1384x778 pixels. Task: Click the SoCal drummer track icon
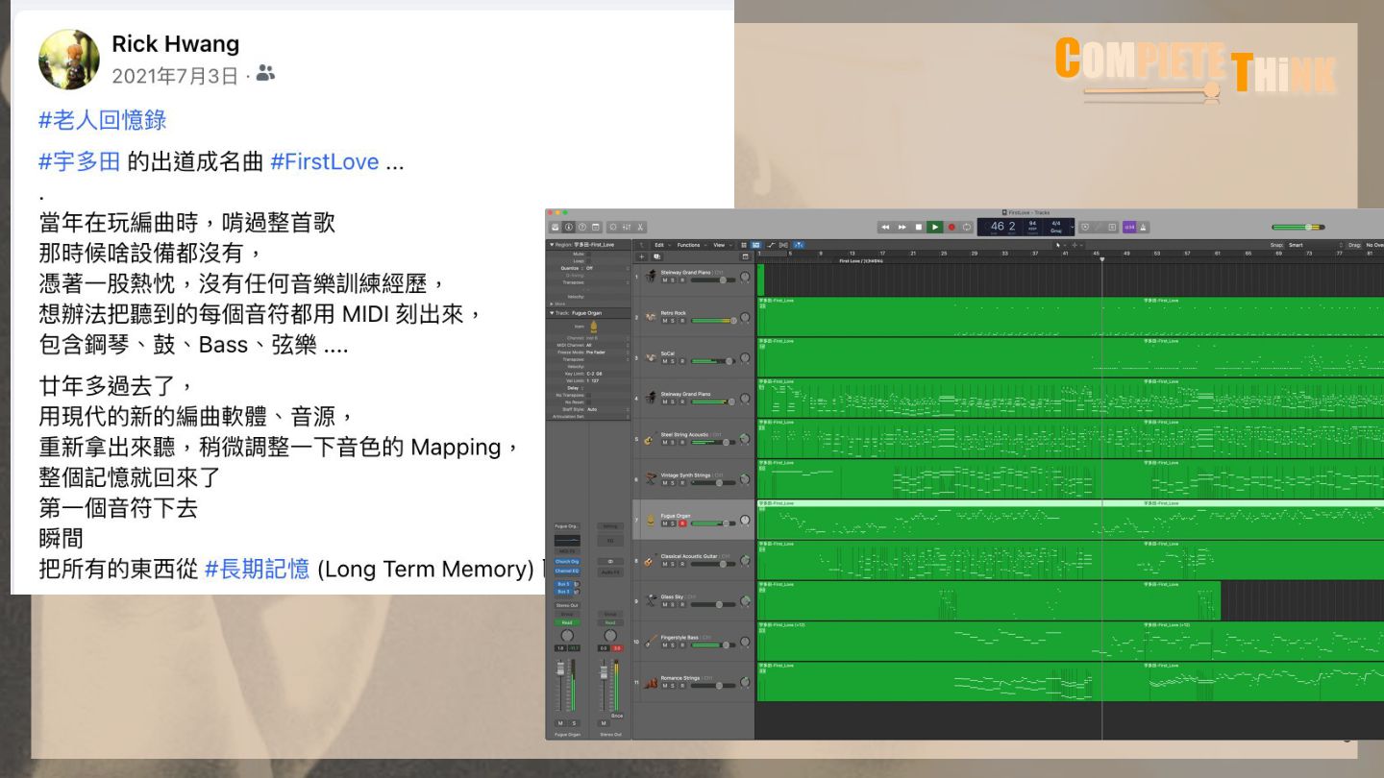[651, 357]
